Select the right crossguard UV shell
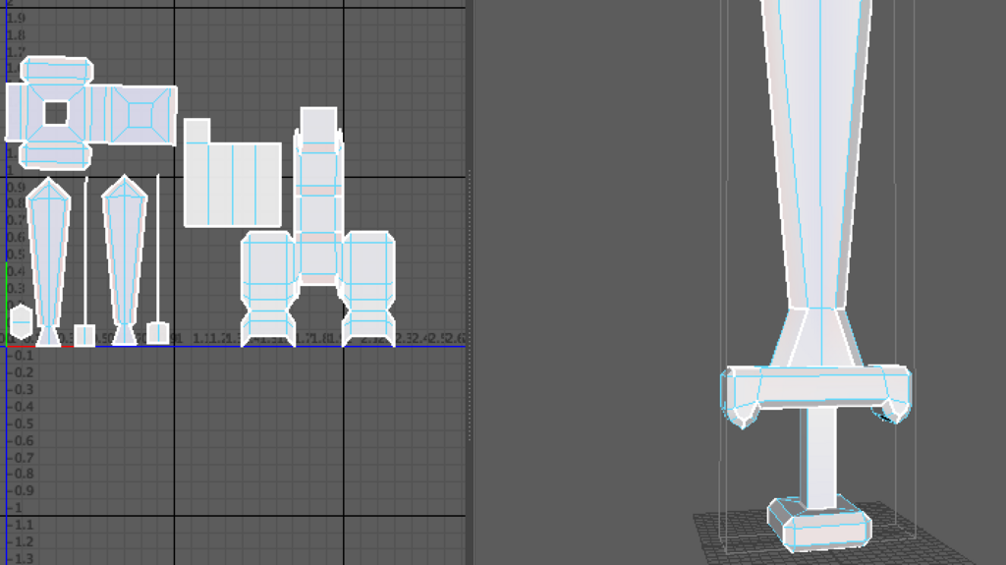Screen dimensions: 1006x565 [368, 289]
